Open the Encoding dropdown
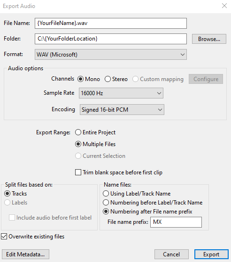Image resolution: width=231 pixels, height=262 pixels. click(122, 110)
